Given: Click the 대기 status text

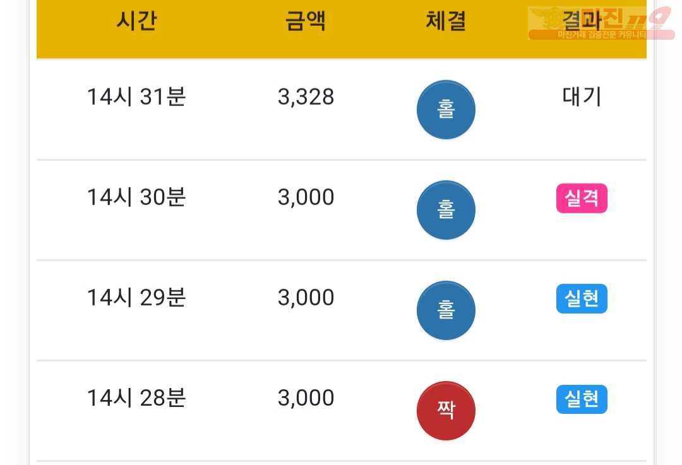Looking at the screenshot, I should click(582, 97).
